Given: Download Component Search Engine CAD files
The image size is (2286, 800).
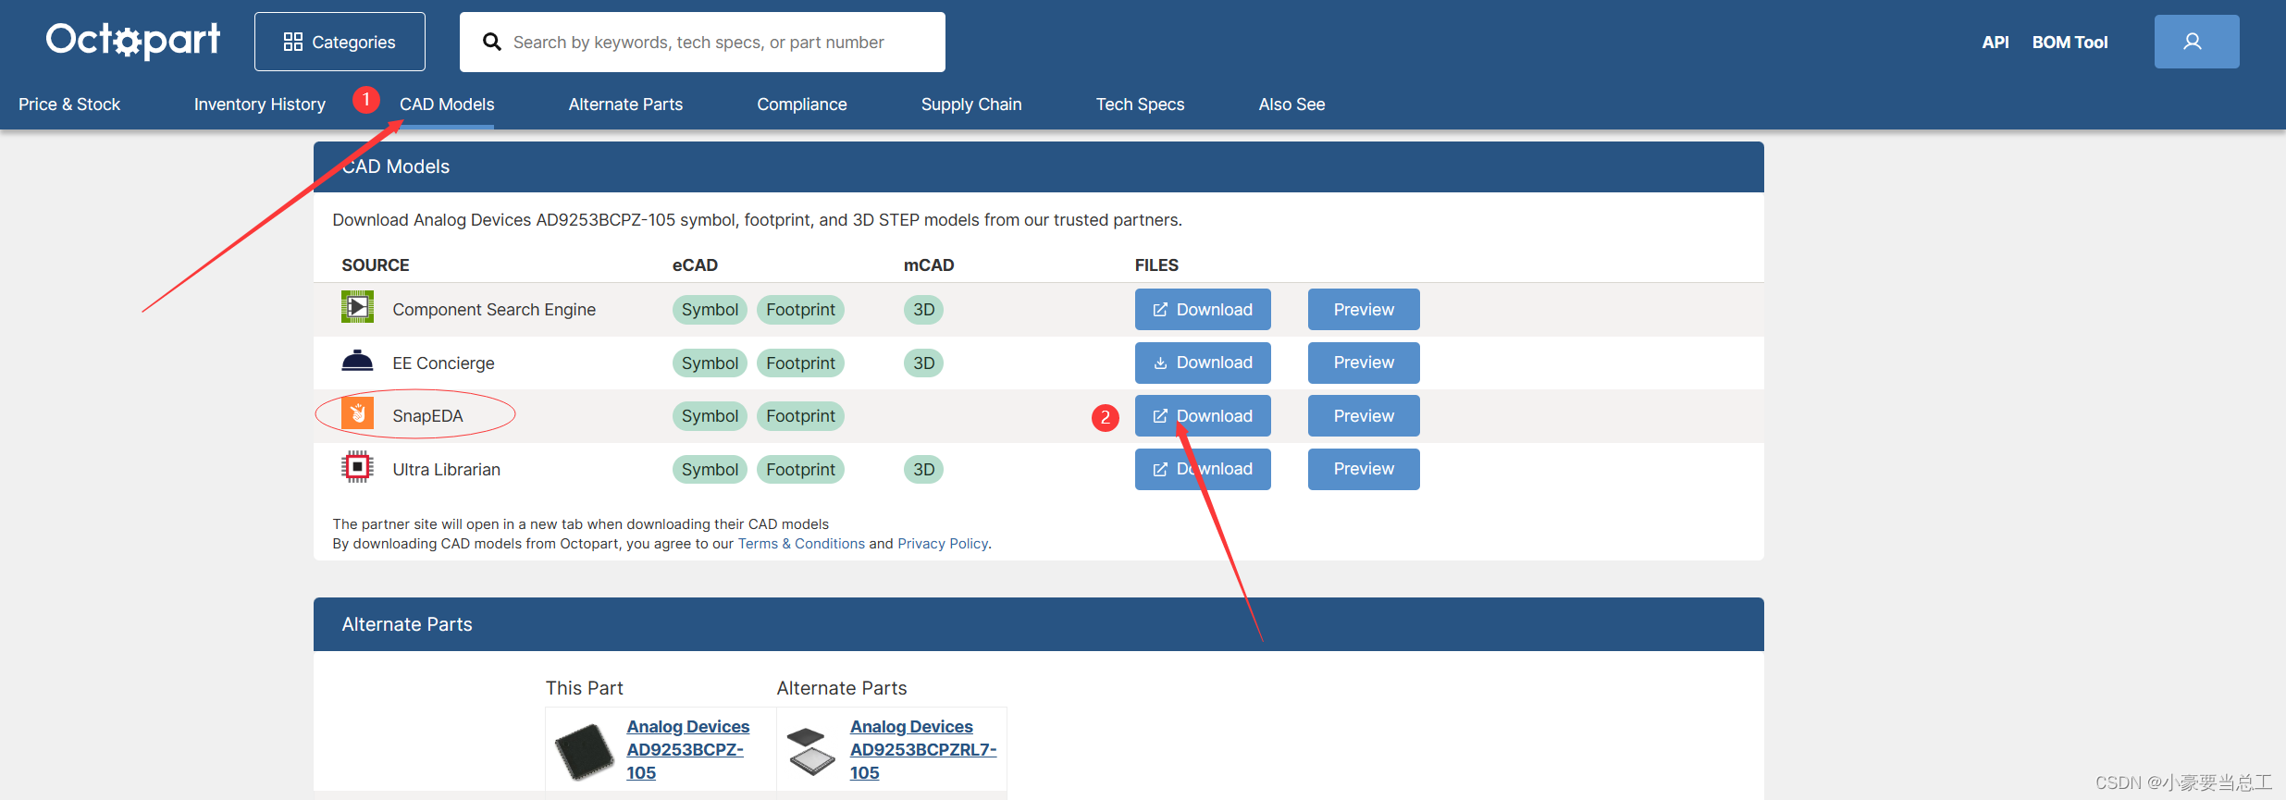Looking at the screenshot, I should [x=1203, y=310].
